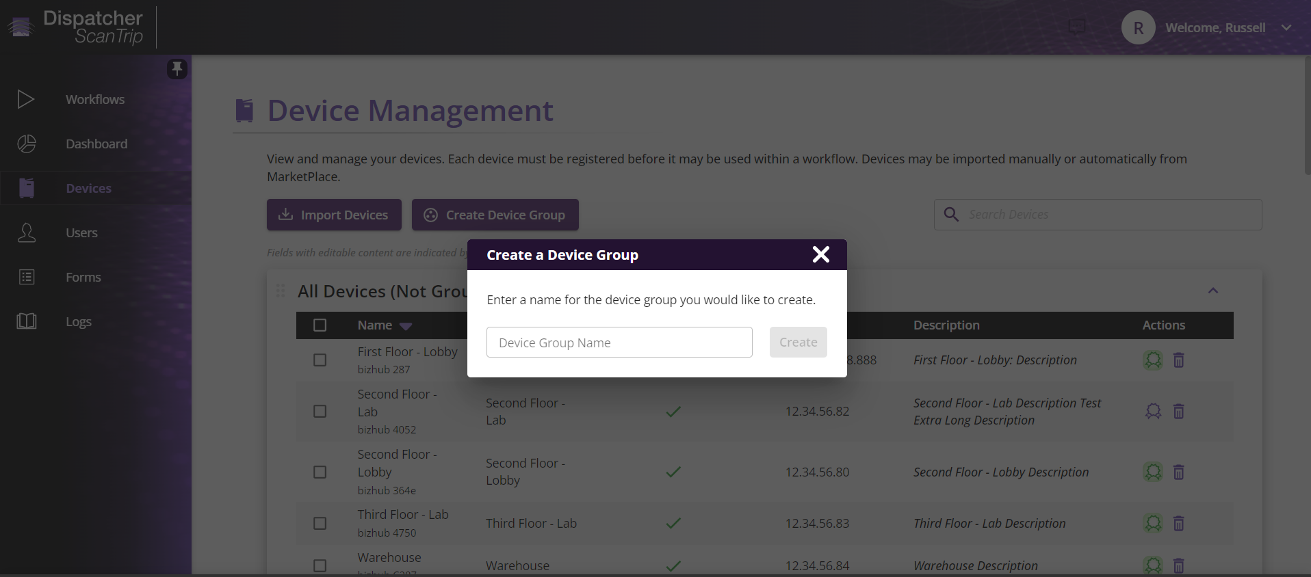Click the IP address 12.34.56.82

click(817, 411)
